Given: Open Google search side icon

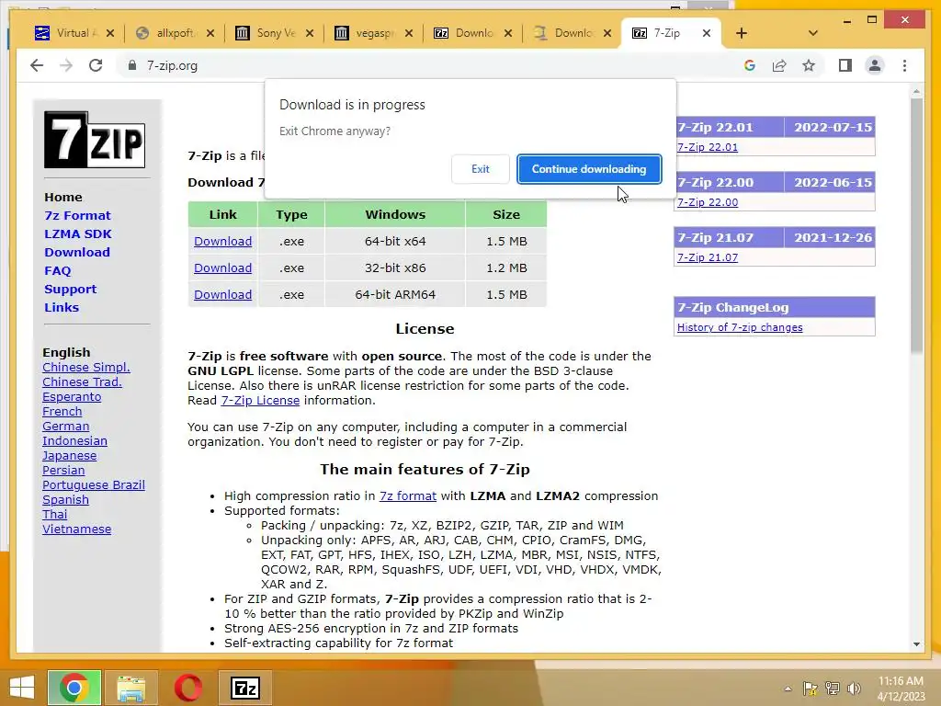Looking at the screenshot, I should [750, 65].
